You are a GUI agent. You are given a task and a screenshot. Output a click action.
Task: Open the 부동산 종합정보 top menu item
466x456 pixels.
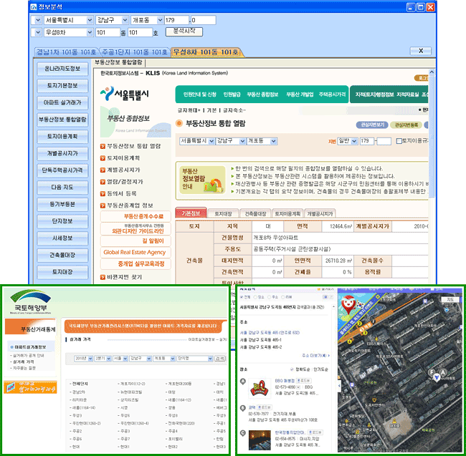262,94
